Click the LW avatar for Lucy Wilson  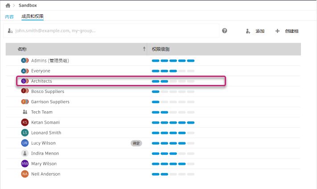click(25, 143)
